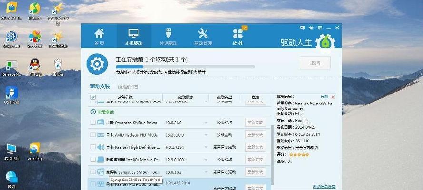The width and height of the screenshot is (423, 190).
Task: Select the 驱动安装 sub-tab
Action: point(100,86)
